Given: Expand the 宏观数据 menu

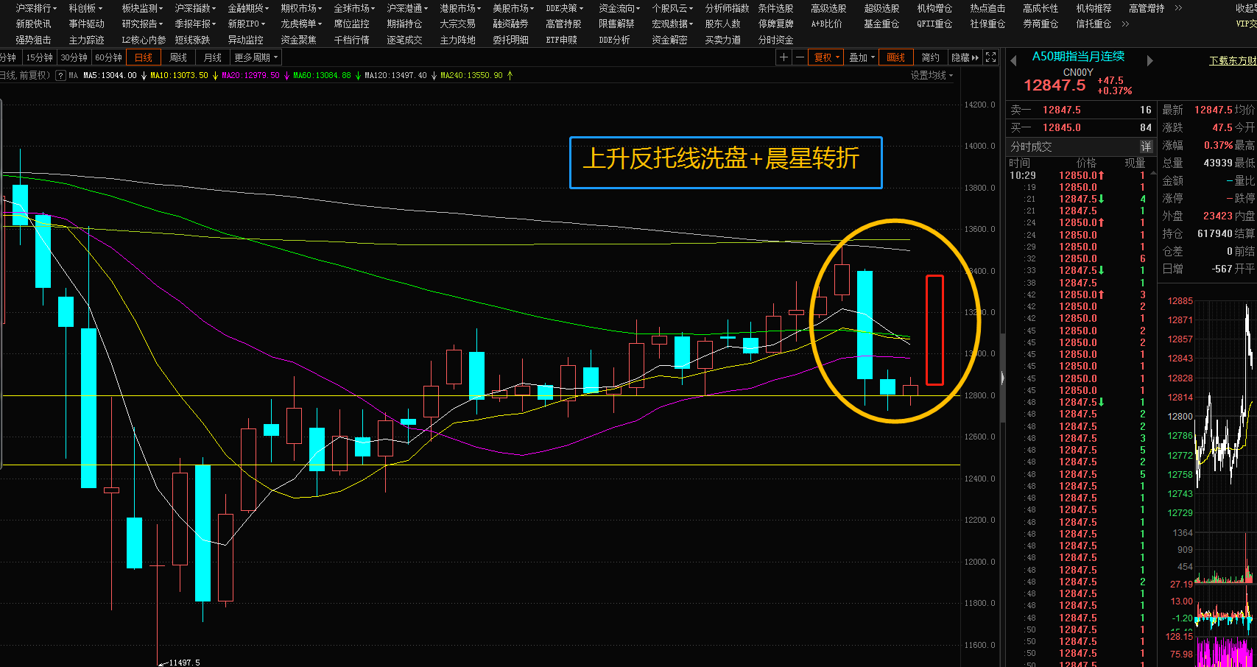Looking at the screenshot, I should pyautogui.click(x=672, y=24).
